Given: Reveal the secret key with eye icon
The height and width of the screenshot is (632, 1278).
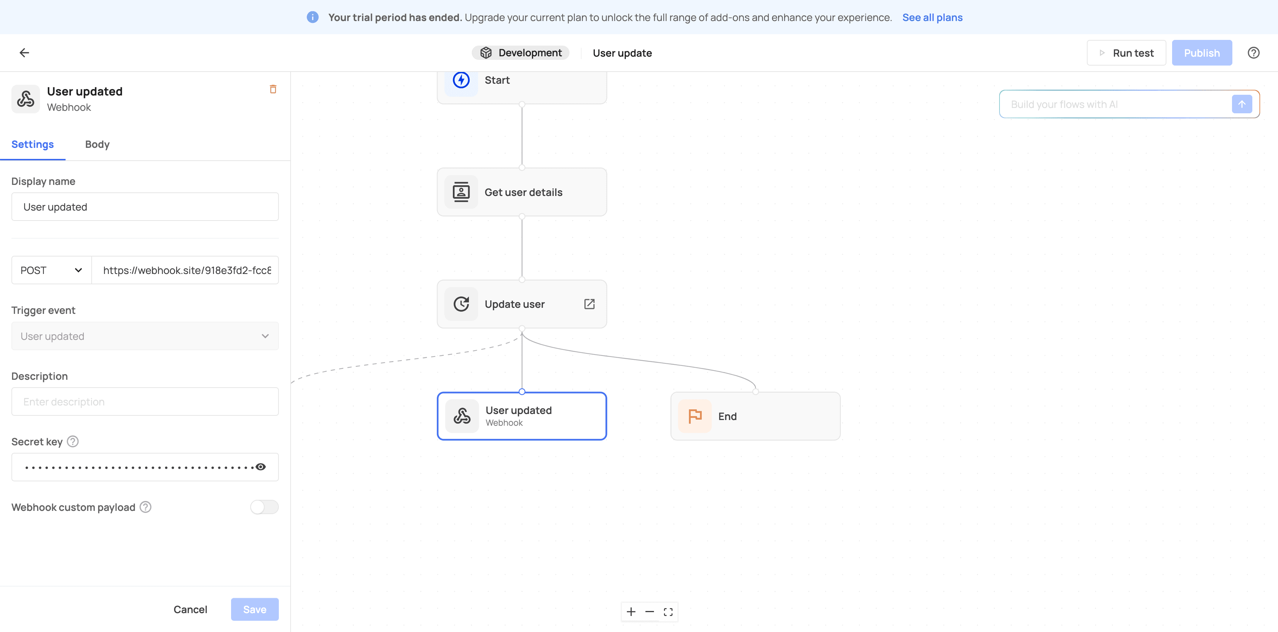Looking at the screenshot, I should point(260,467).
